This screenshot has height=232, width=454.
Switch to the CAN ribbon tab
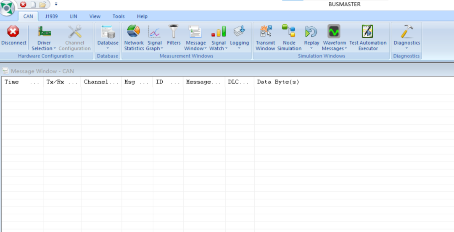(x=28, y=16)
